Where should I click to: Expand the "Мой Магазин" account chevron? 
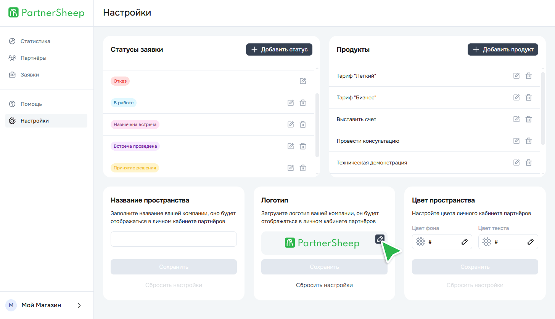click(79, 305)
